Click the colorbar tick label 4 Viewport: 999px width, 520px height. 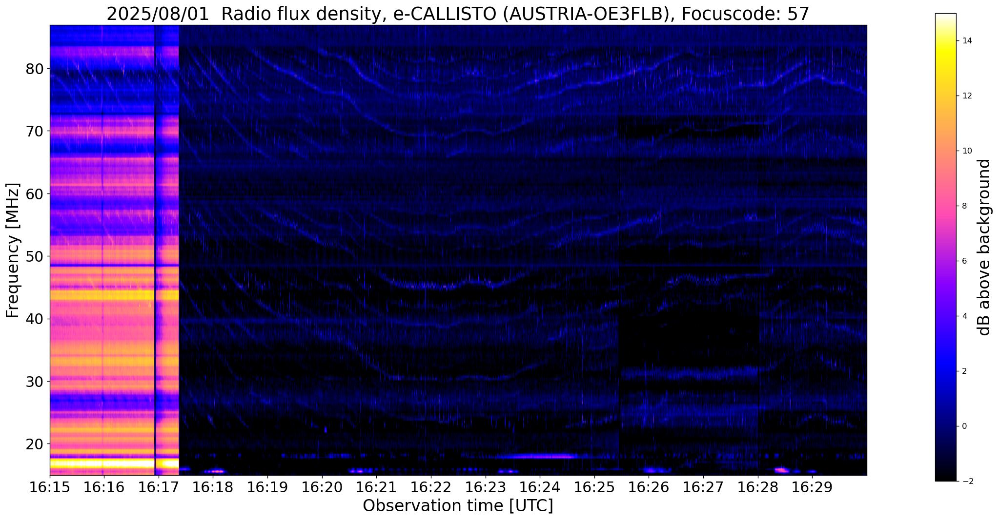pos(964,316)
